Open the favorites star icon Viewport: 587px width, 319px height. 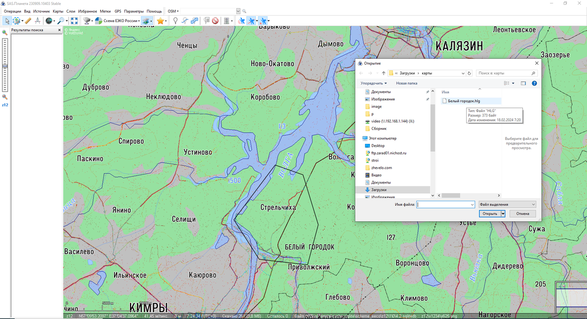click(160, 21)
